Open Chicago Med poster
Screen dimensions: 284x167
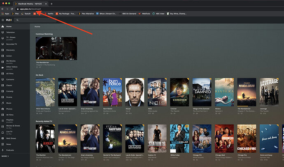(224, 139)
